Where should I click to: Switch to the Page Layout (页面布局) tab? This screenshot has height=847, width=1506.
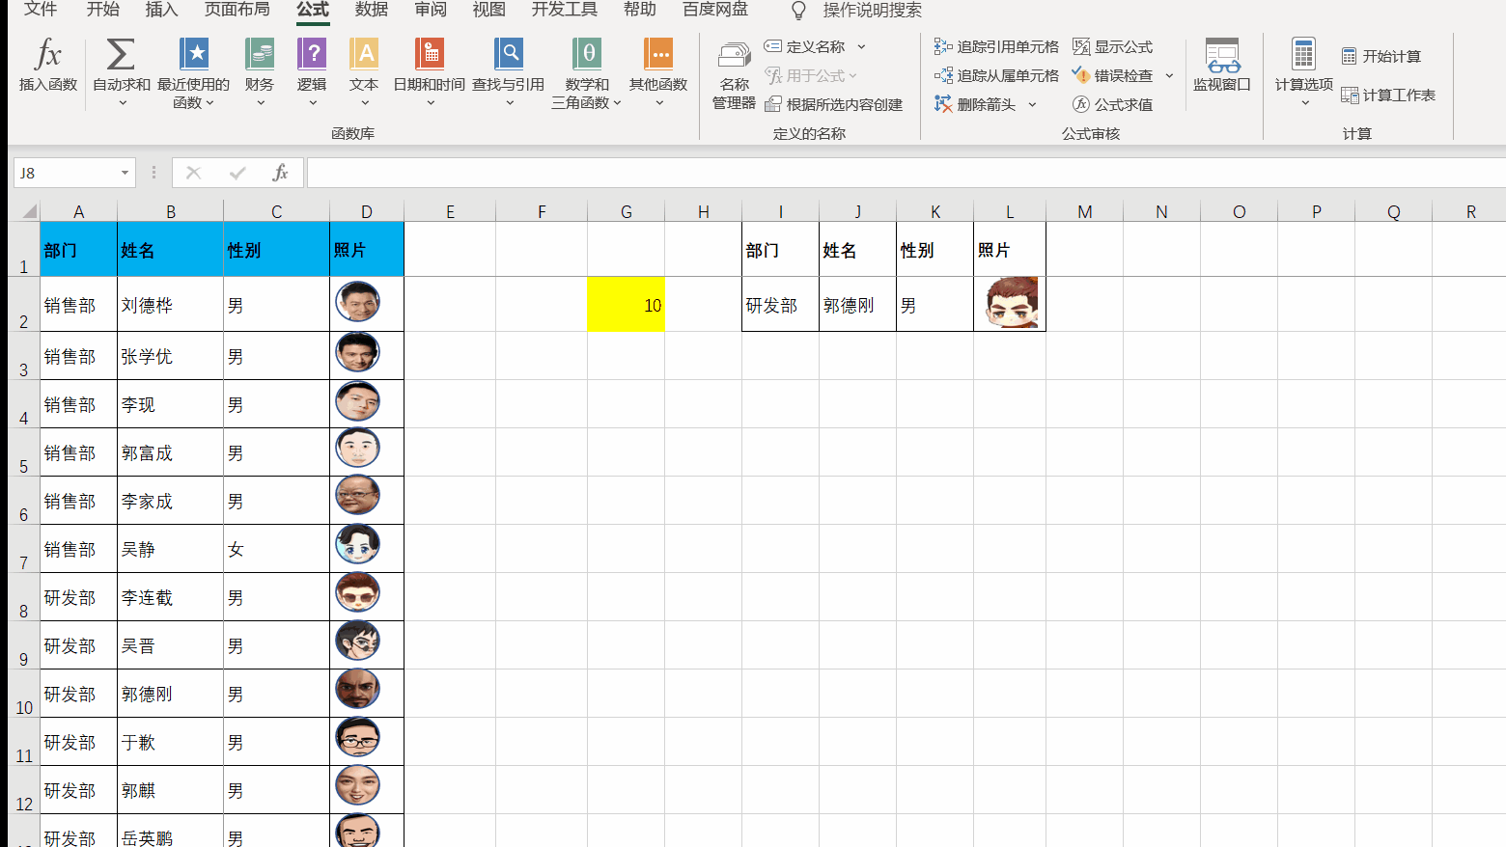(x=237, y=10)
